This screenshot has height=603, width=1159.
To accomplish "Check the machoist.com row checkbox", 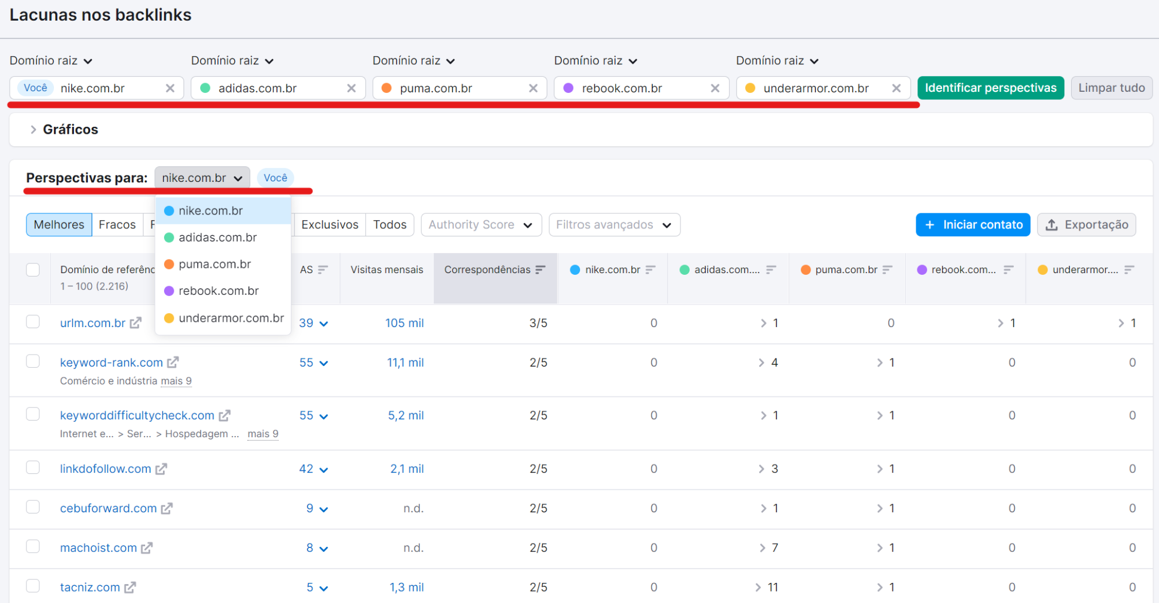I will click(33, 546).
